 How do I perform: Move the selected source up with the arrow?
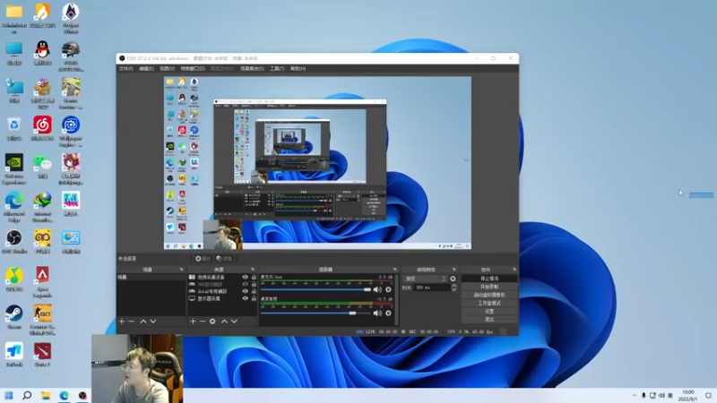(x=223, y=321)
